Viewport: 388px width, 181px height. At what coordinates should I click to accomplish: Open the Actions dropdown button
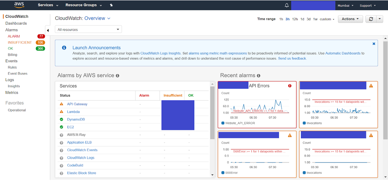coord(350,19)
